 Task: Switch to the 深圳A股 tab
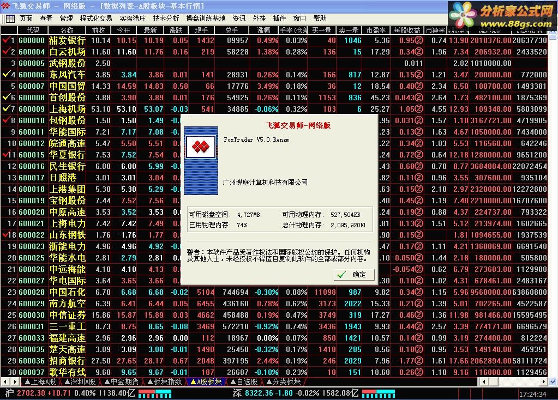click(80, 382)
